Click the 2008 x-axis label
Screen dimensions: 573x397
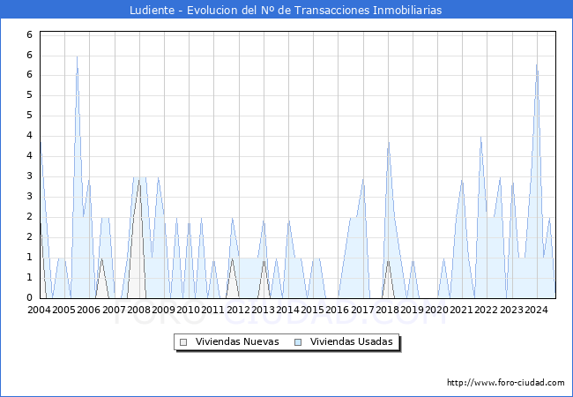pos(138,310)
